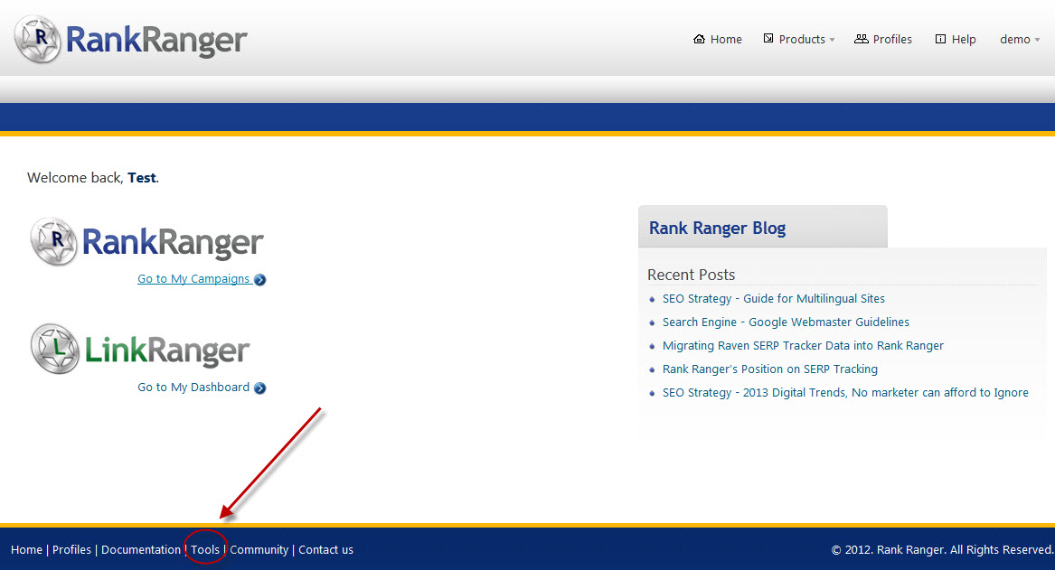Viewport: 1055px width, 570px height.
Task: Open Help in the top navigation menu
Action: (964, 39)
